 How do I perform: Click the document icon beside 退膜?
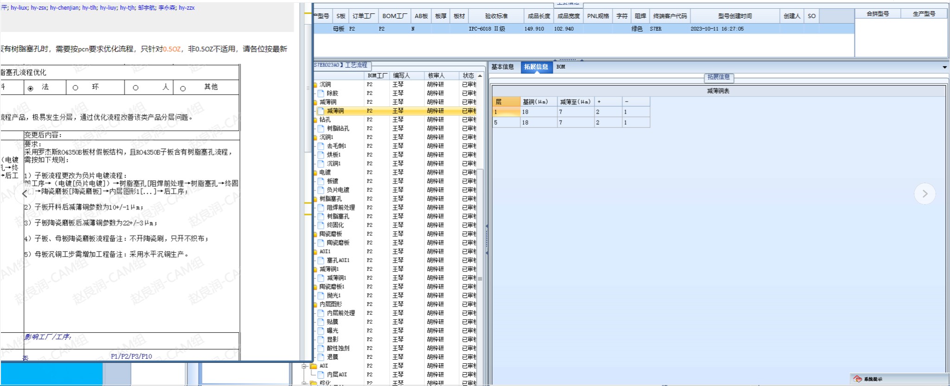[321, 357]
